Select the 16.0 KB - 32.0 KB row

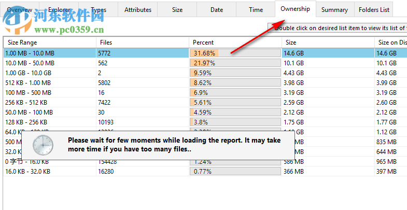pos(205,172)
